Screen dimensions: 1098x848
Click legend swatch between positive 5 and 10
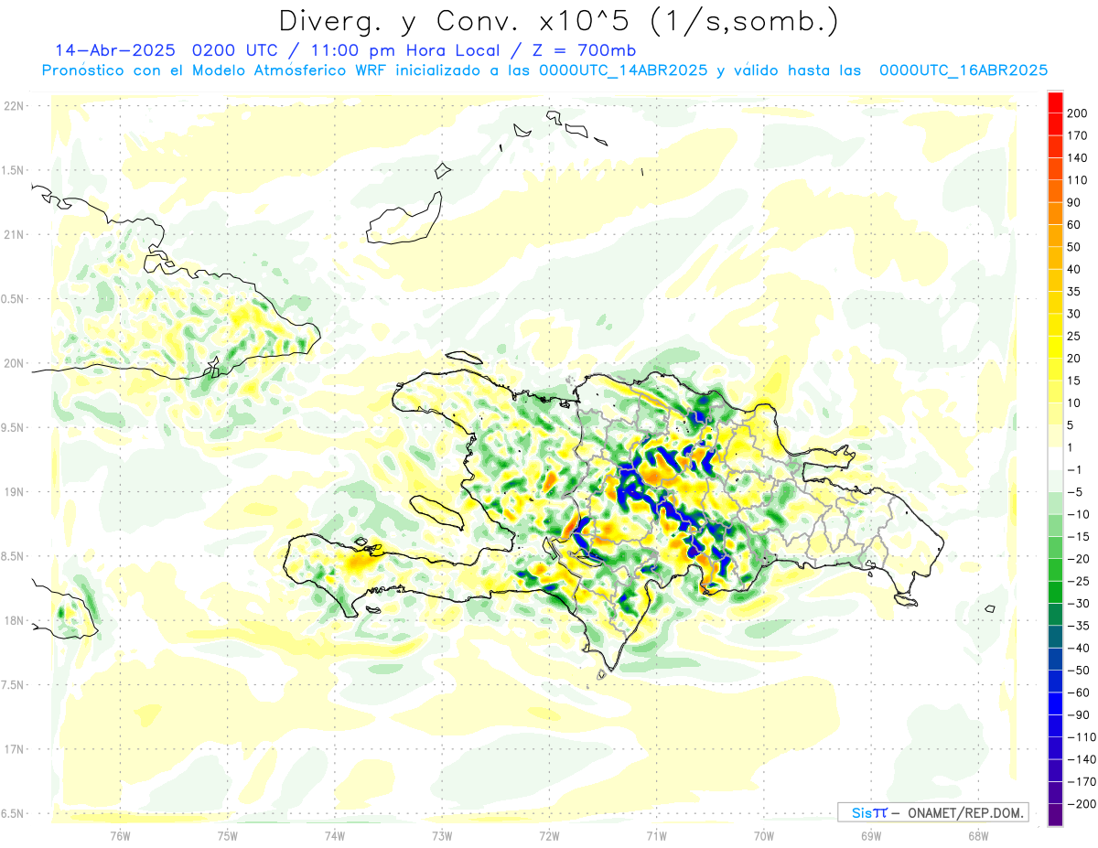(1056, 414)
